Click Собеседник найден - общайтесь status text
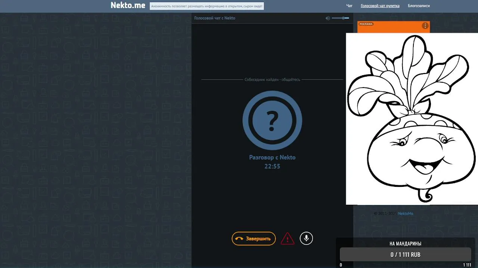478x268 pixels. pos(272,80)
